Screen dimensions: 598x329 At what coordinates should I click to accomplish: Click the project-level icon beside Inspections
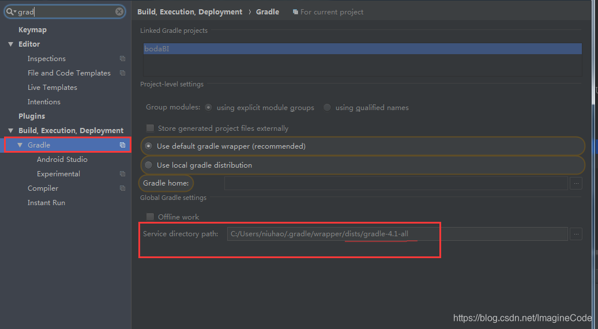(x=122, y=59)
